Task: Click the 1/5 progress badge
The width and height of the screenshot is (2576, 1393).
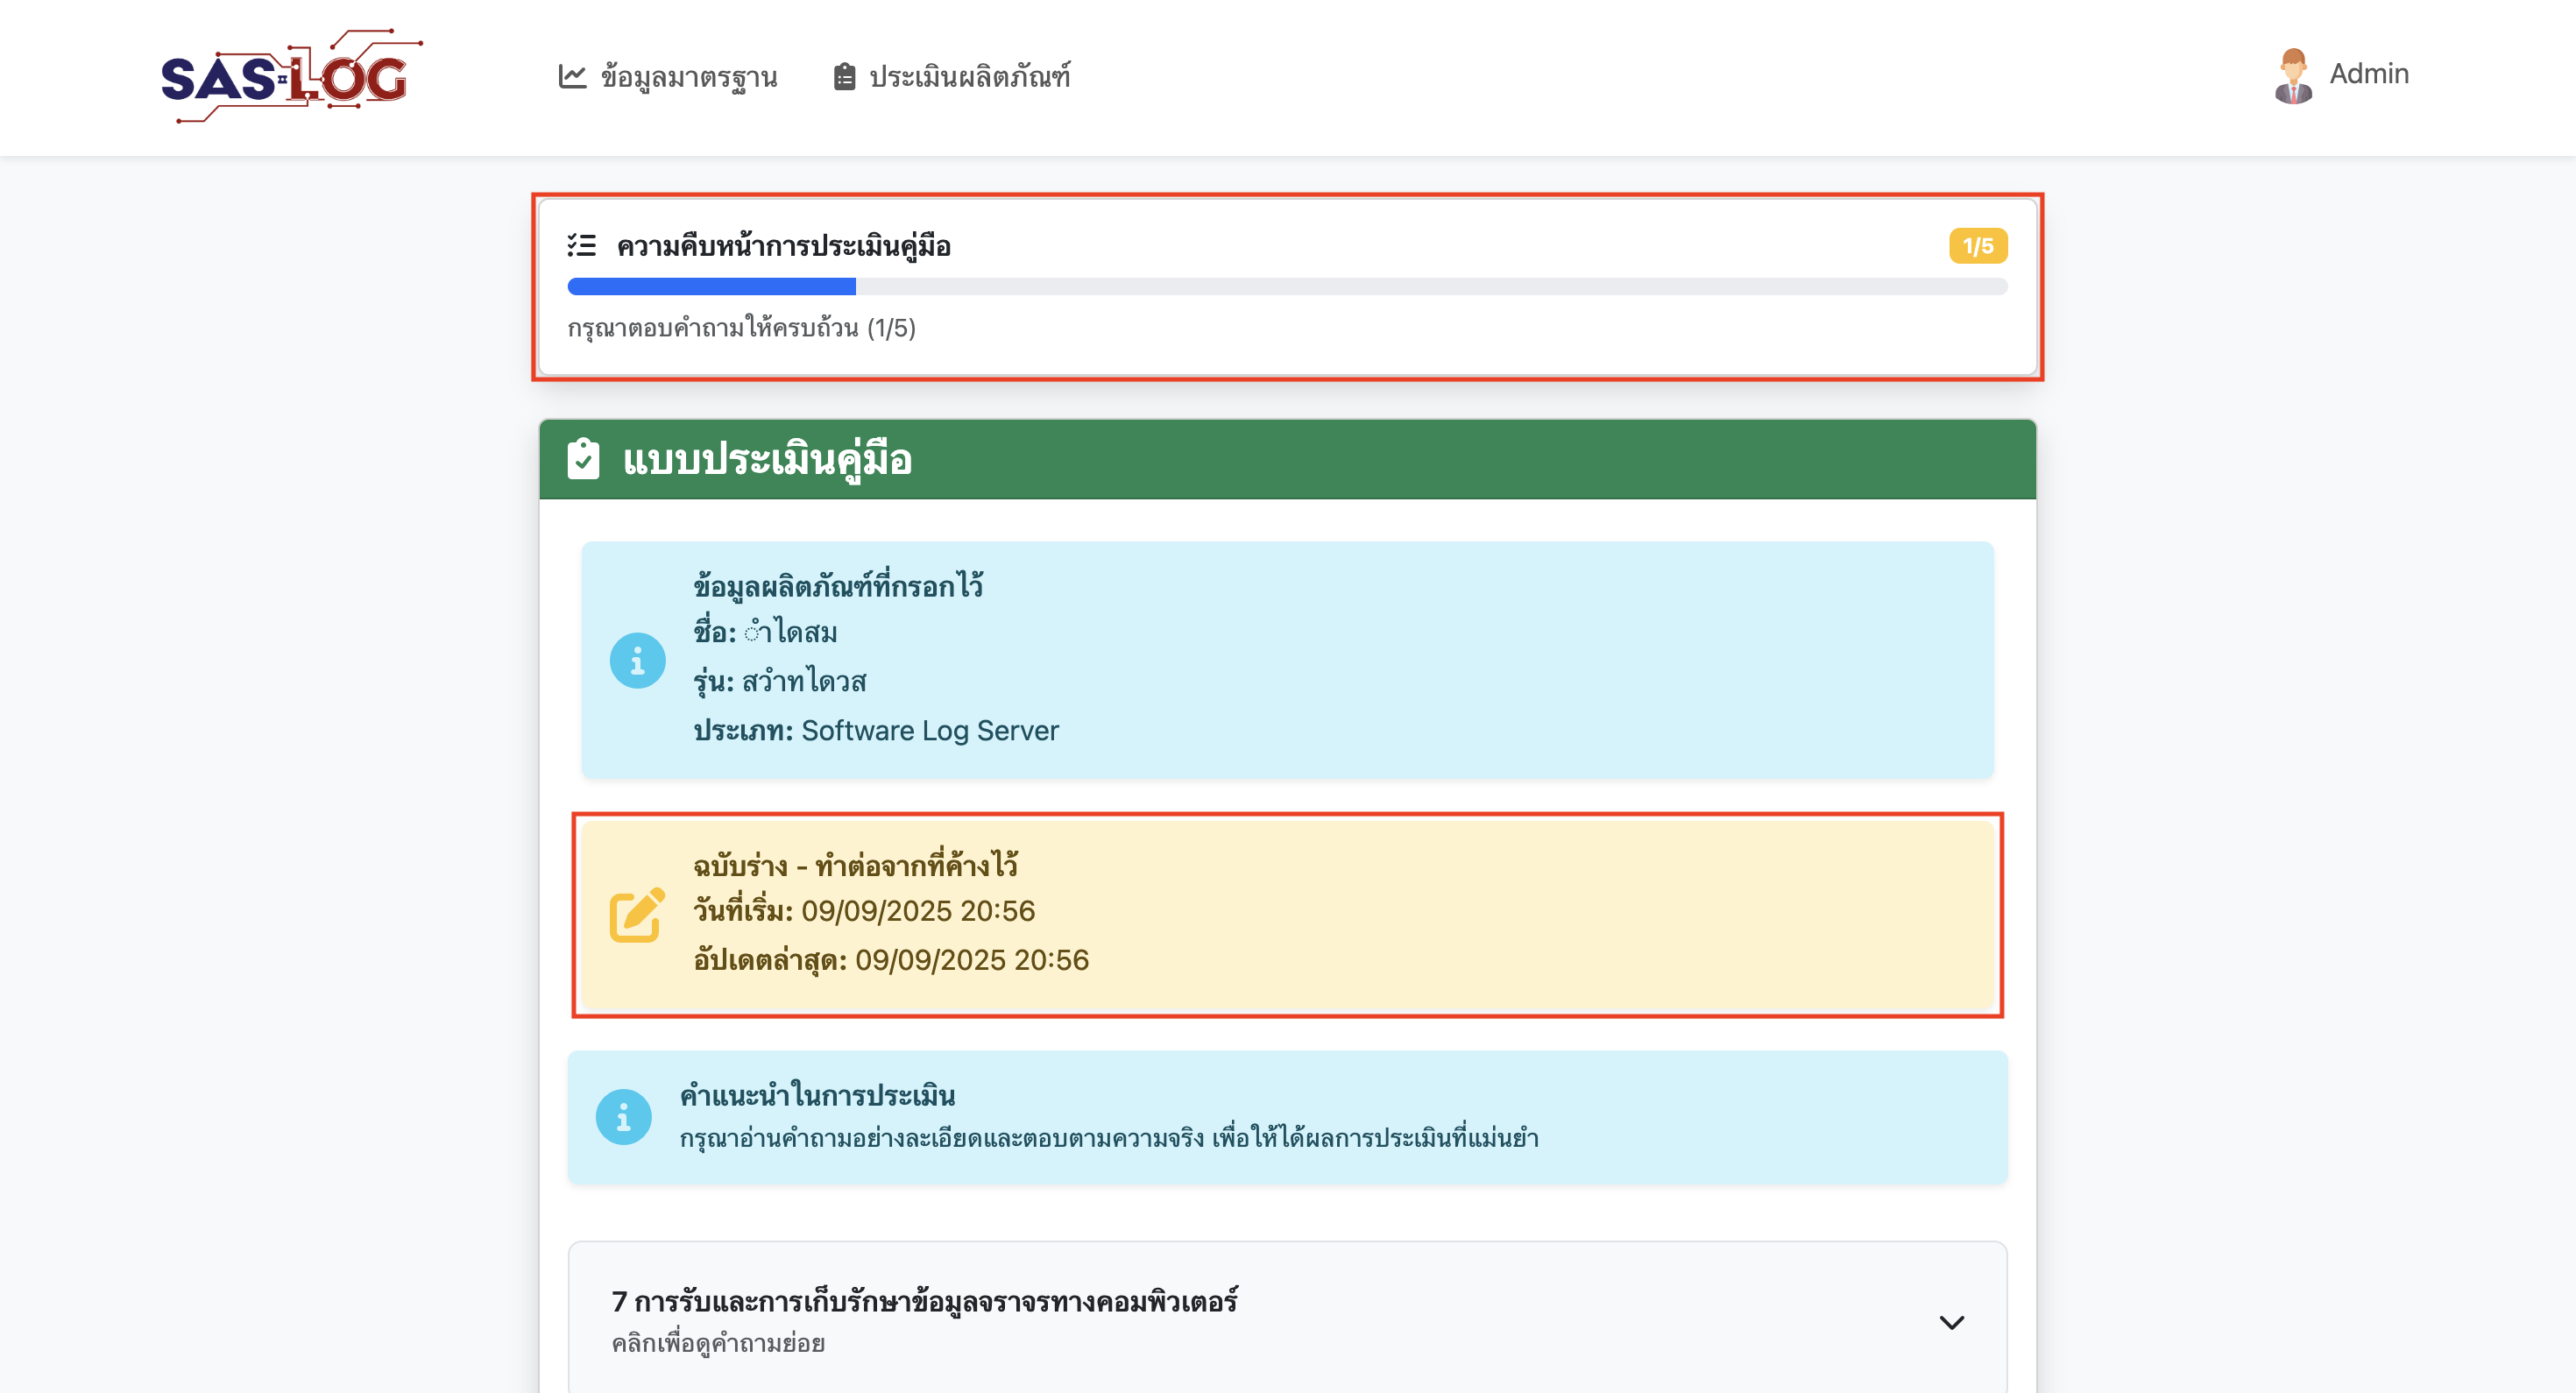Action: point(1977,246)
